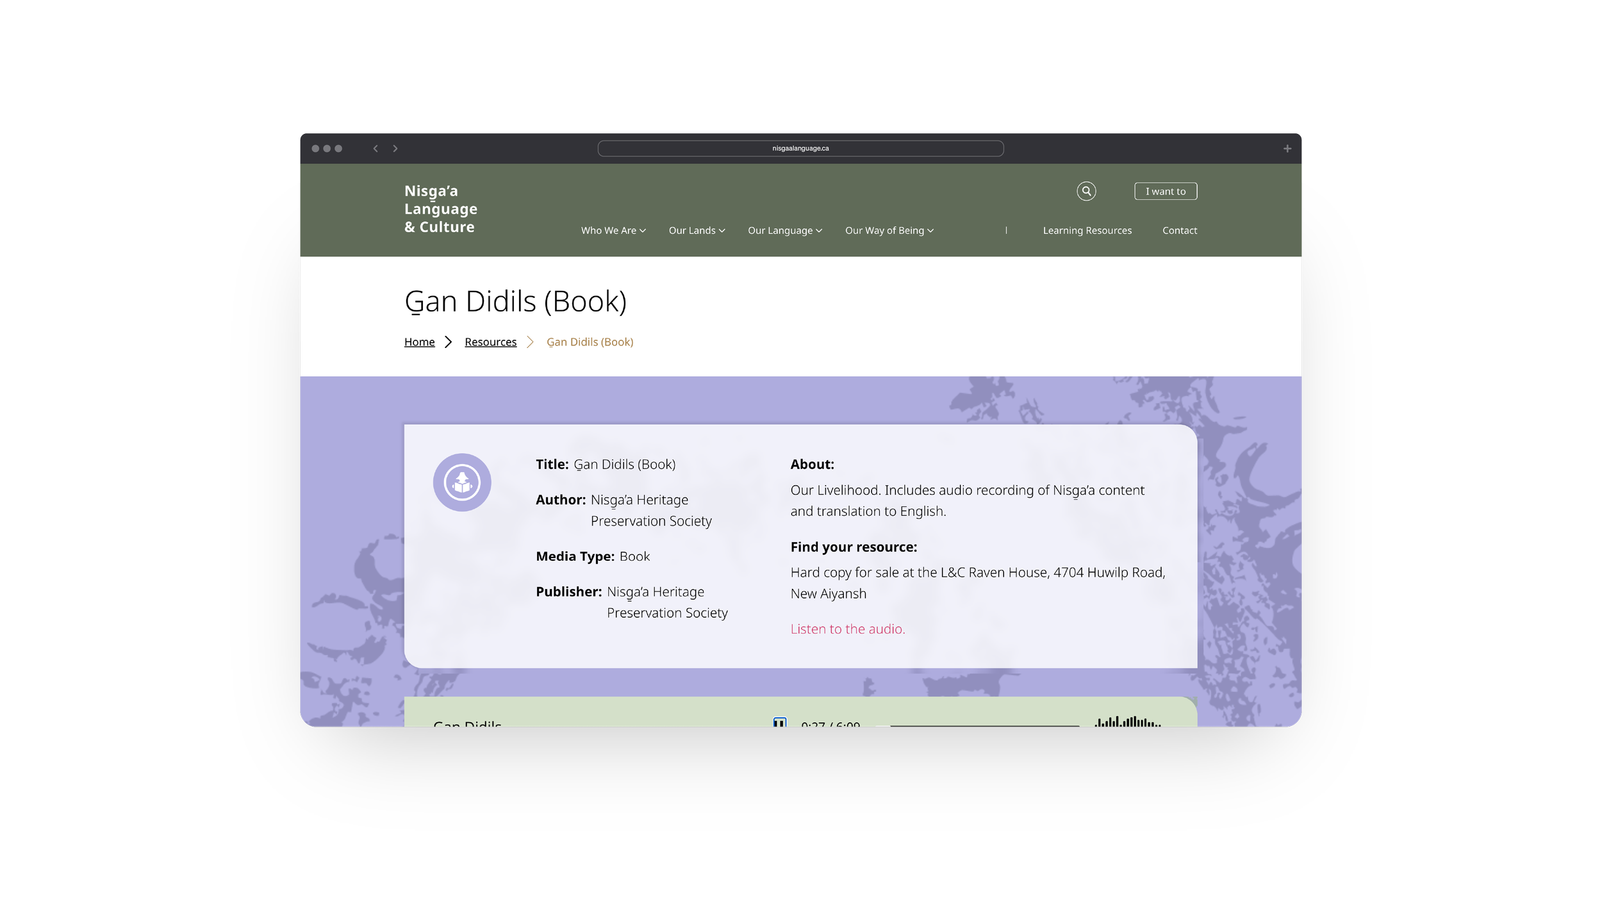Click the Nisga'a Language & Culture logo

click(x=440, y=210)
